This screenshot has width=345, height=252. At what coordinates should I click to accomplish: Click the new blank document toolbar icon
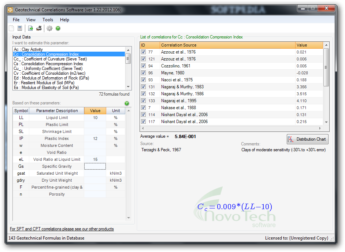[x=11, y=29]
